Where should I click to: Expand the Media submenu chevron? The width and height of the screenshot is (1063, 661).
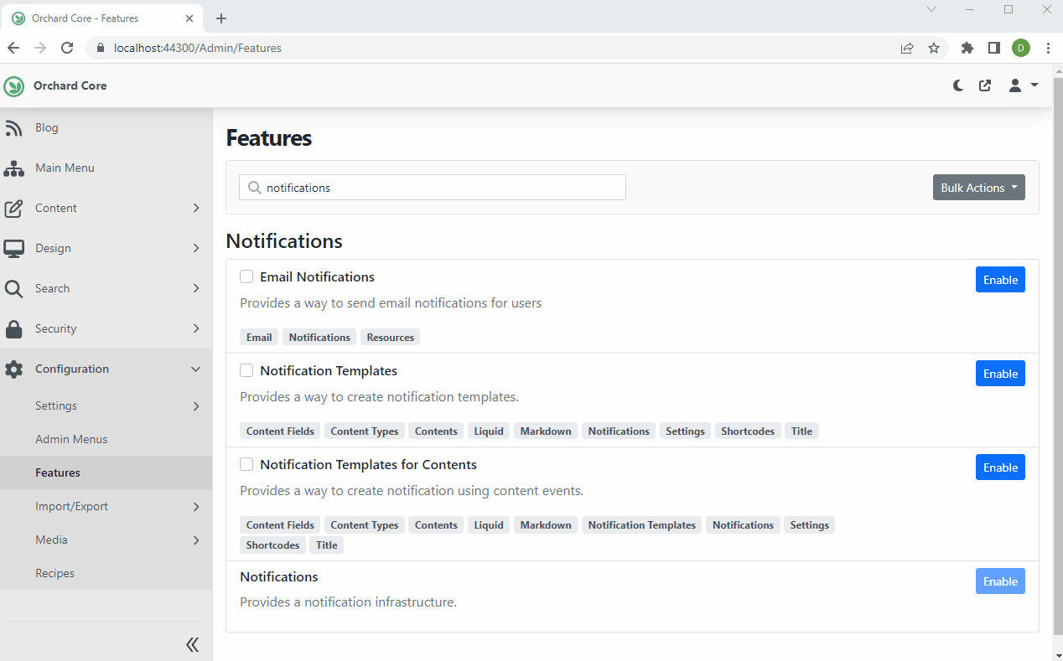(196, 540)
